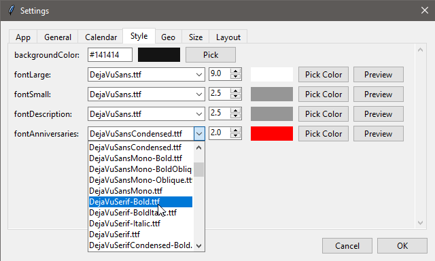This screenshot has width=435, height=261.
Task: Select DejaVuSansCondensed.ttf in dropdown list
Action: pyautogui.click(x=141, y=147)
